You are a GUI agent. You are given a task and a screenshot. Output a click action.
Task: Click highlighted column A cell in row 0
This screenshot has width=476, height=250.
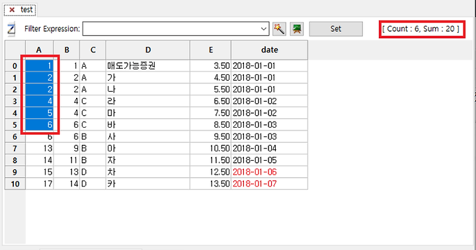point(40,66)
